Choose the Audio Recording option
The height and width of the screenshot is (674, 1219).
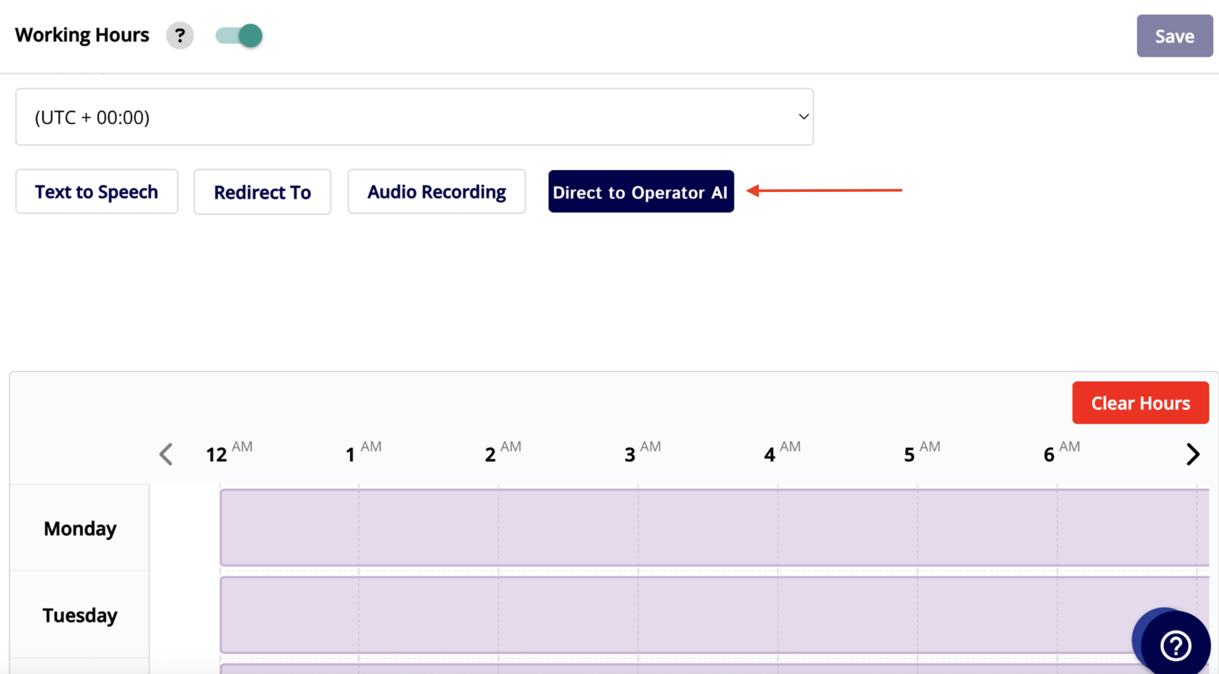pyautogui.click(x=436, y=192)
